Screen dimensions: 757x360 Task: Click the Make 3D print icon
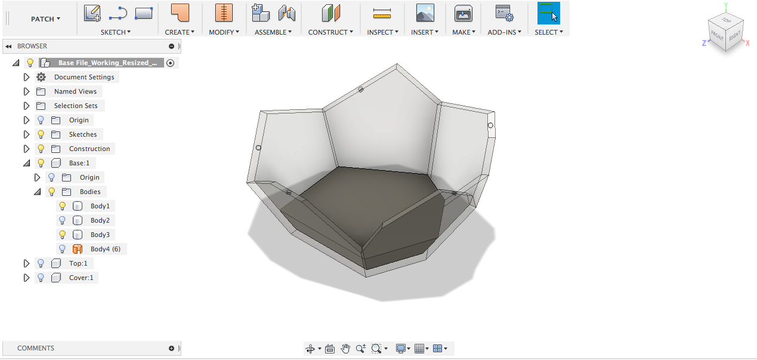click(464, 13)
